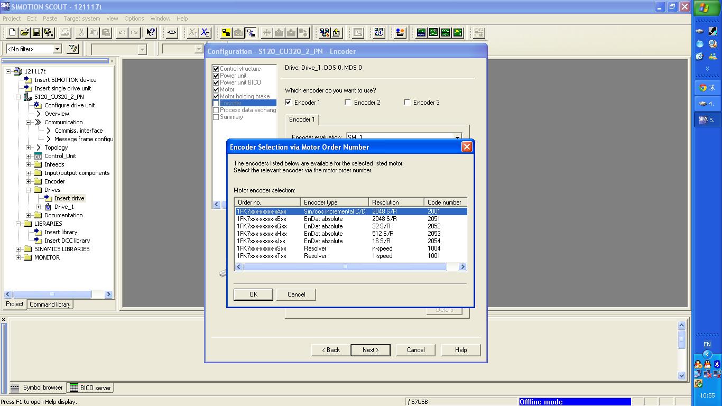This screenshot has height=406, width=722.
Task: Expand the Infeeds folder
Action: (29, 164)
